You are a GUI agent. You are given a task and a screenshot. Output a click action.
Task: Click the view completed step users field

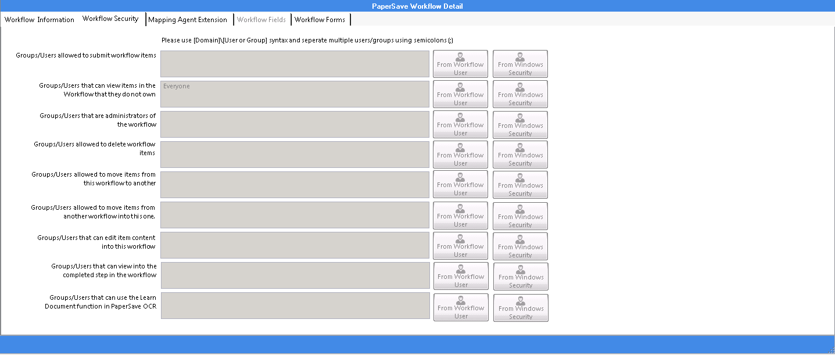pos(295,275)
